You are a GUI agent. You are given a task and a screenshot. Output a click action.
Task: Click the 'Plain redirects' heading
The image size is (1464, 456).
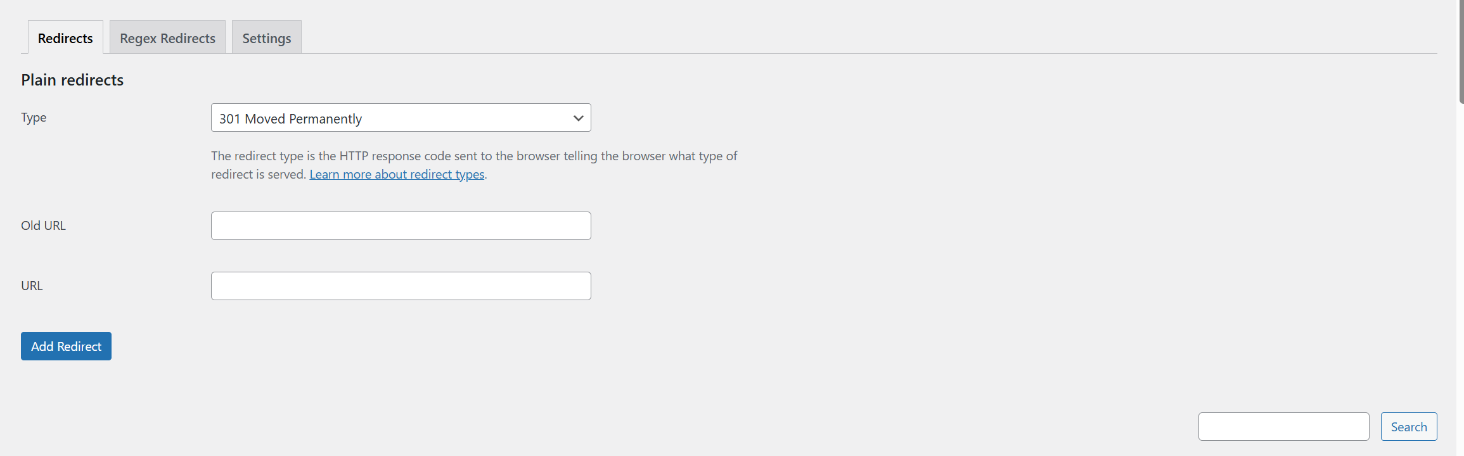tap(72, 80)
